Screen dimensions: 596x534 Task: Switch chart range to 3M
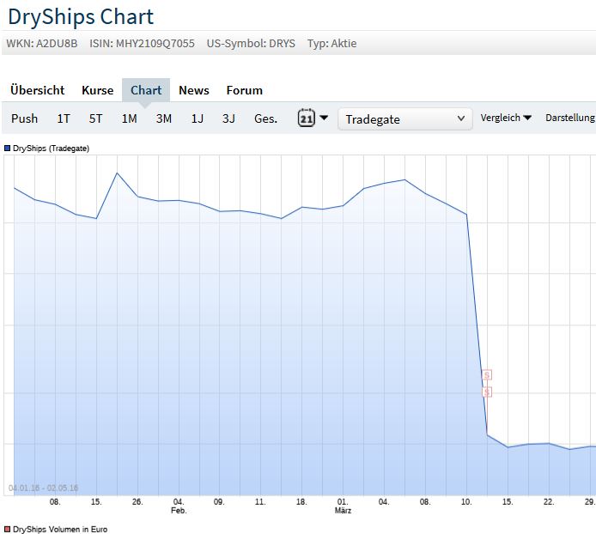[x=164, y=118]
